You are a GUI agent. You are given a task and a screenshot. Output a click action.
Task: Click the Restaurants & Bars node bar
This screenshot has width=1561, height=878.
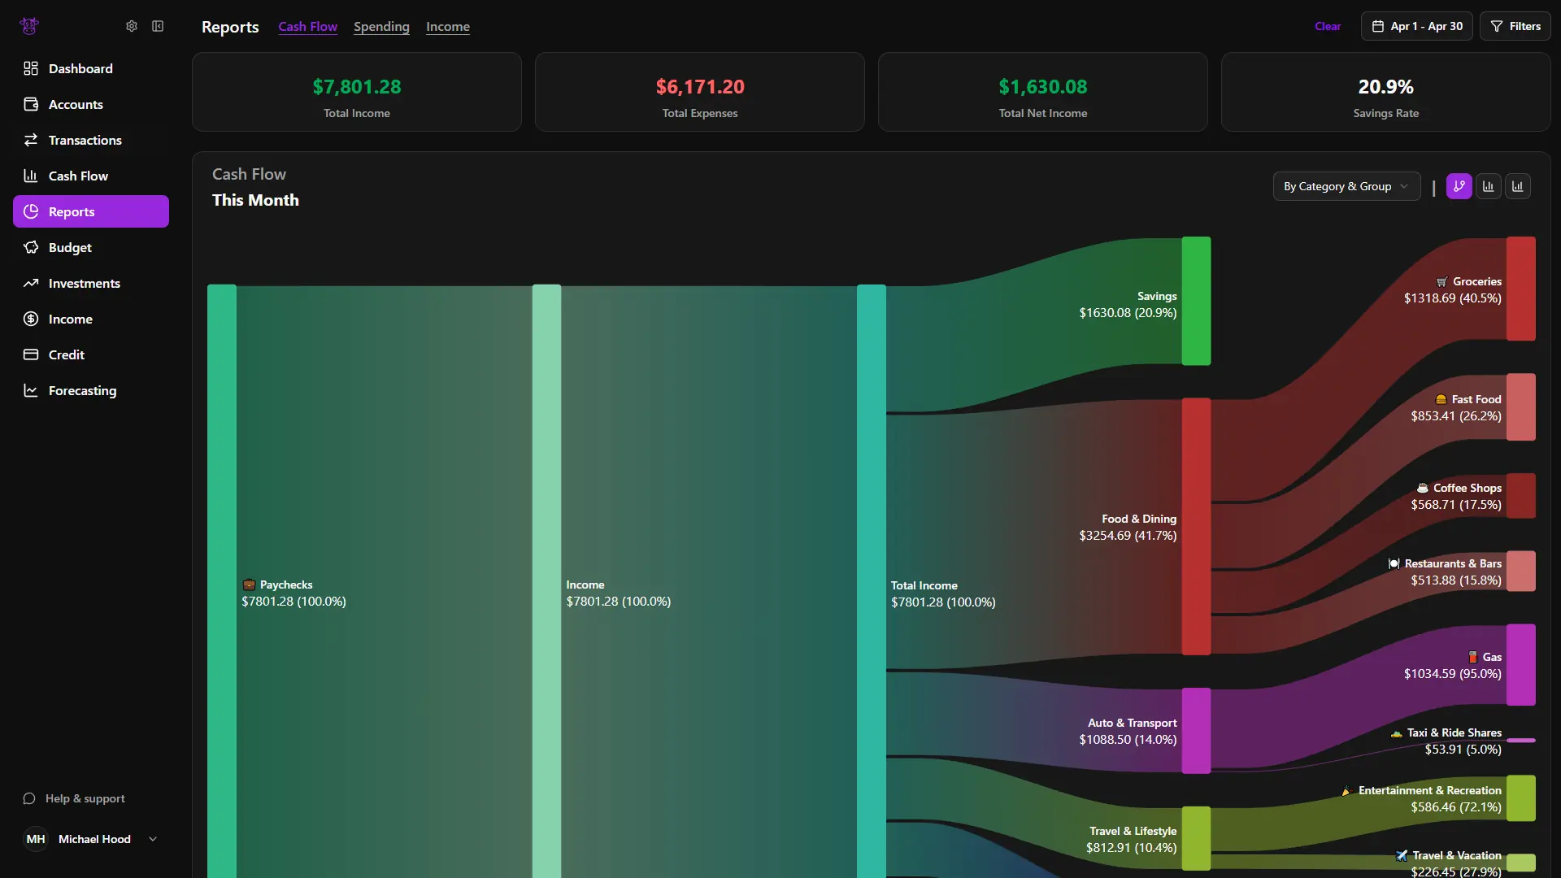1521,571
